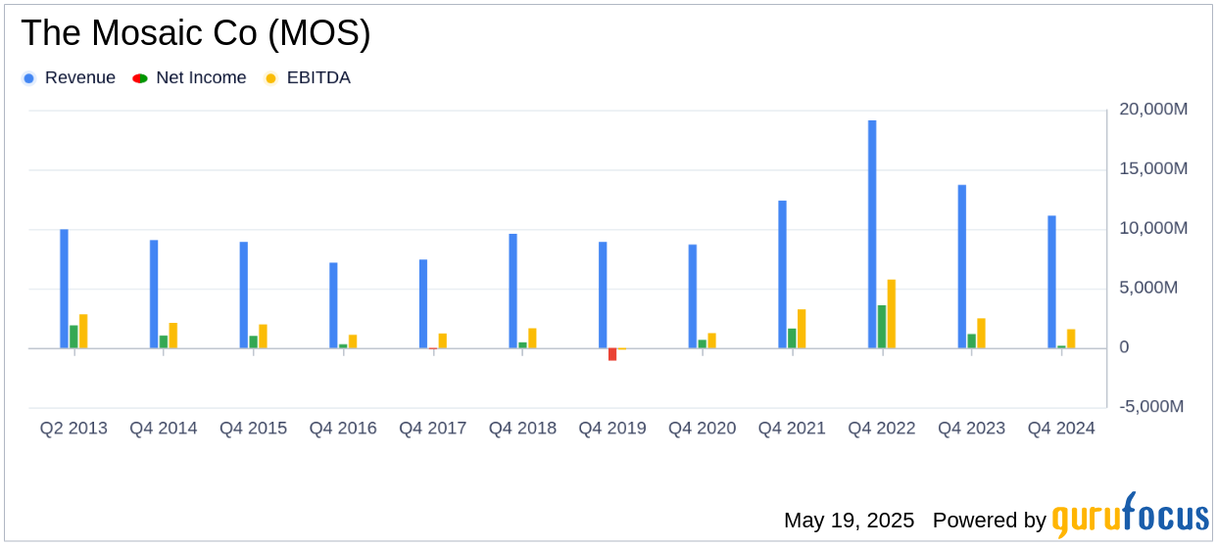Select the Q4 2024 Revenue bar
The width and height of the screenshot is (1217, 545).
pos(1051,282)
